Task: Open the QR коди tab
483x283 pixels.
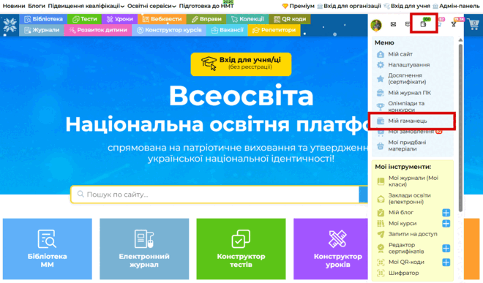Action: [x=290, y=19]
